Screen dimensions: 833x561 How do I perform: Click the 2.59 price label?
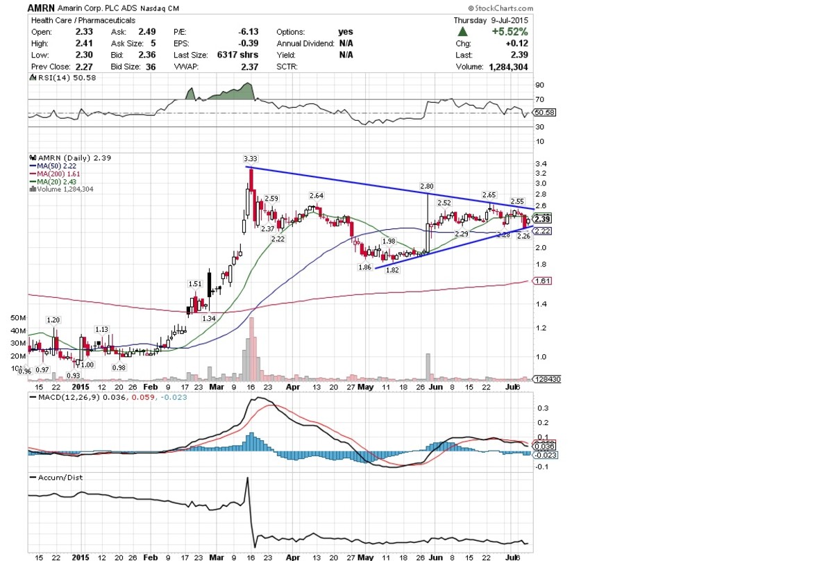point(271,199)
